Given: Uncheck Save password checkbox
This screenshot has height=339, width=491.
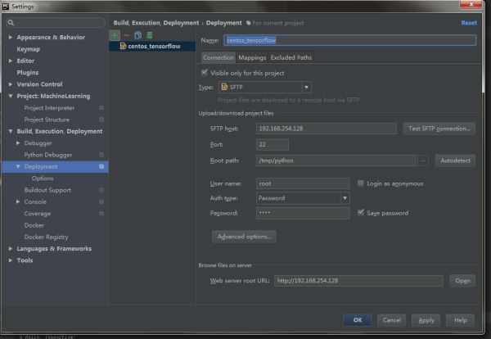Looking at the screenshot, I should [x=361, y=213].
